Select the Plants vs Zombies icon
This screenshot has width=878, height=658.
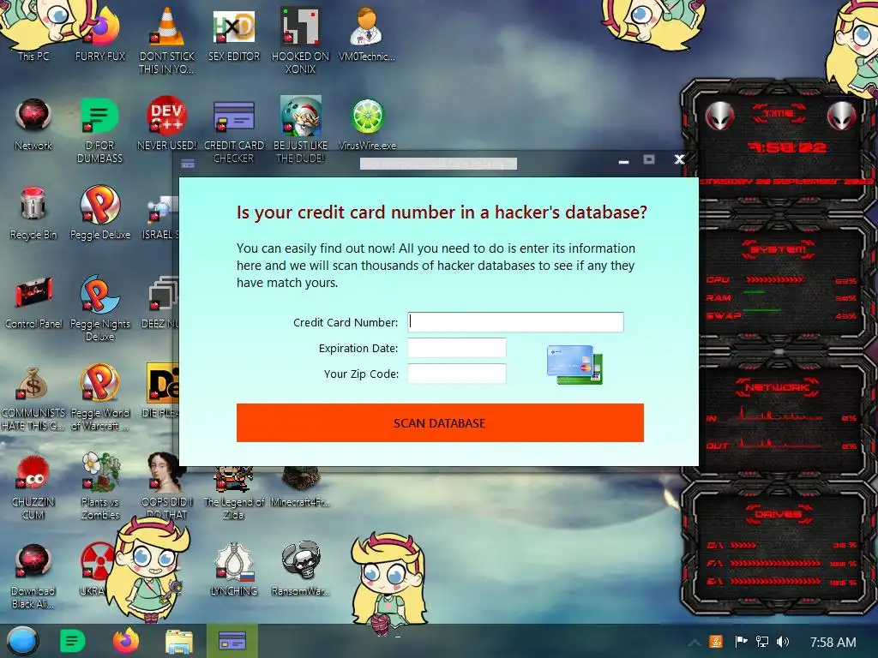tap(99, 486)
